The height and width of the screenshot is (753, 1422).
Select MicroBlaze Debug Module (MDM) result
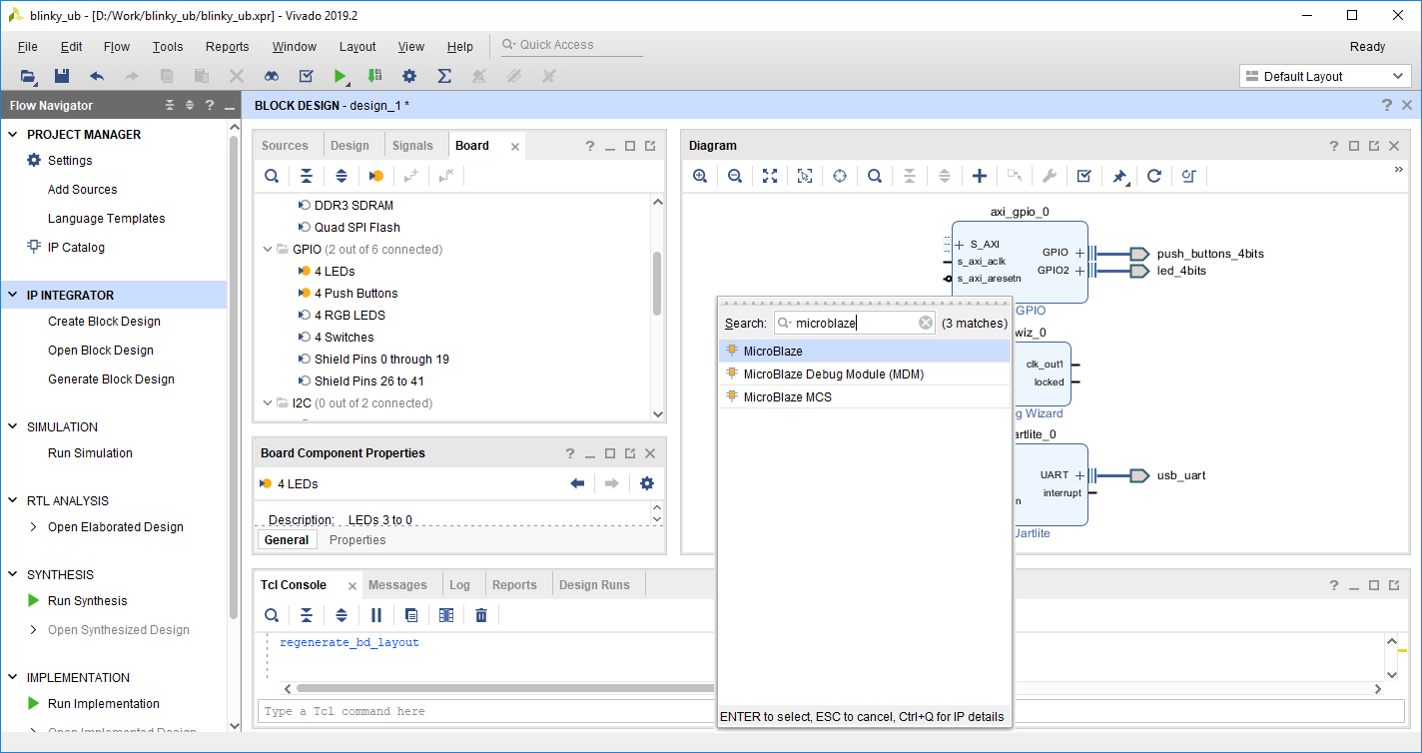pyautogui.click(x=865, y=375)
